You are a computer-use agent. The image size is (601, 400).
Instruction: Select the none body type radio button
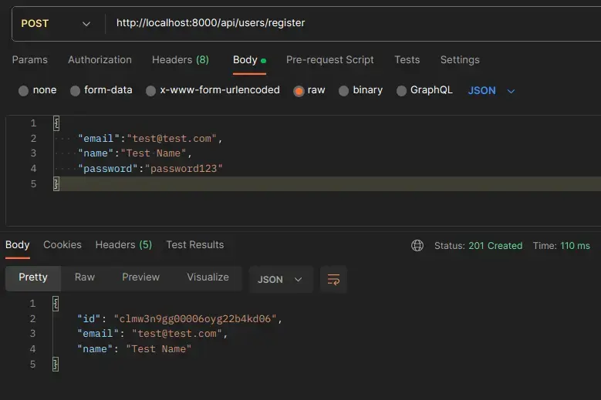click(24, 91)
